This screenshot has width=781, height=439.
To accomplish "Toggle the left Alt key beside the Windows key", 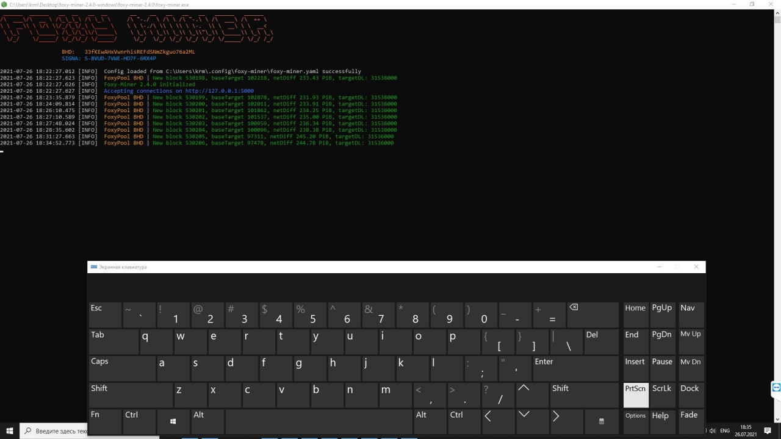I will coord(207,421).
